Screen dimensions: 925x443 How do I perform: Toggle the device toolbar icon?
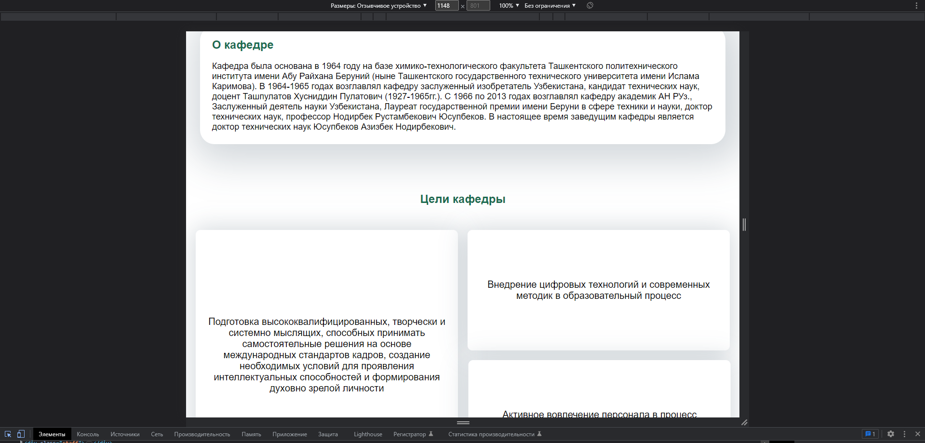[x=21, y=434]
